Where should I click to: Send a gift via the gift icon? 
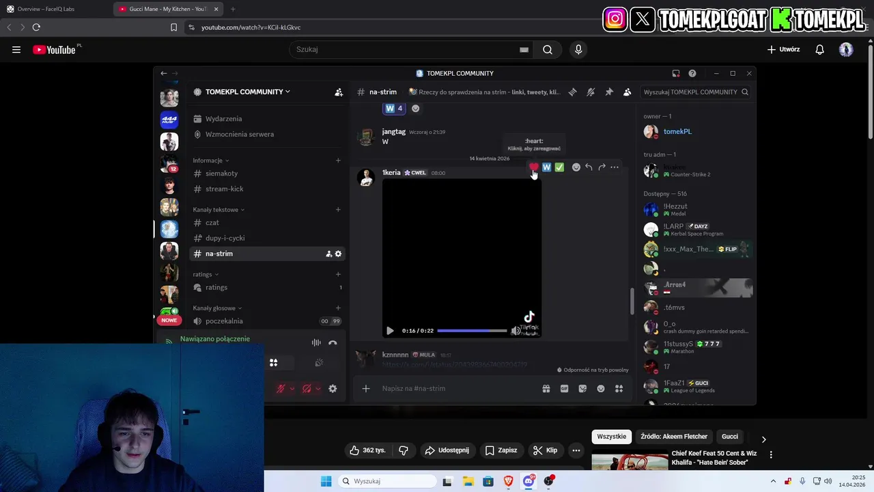(x=546, y=389)
